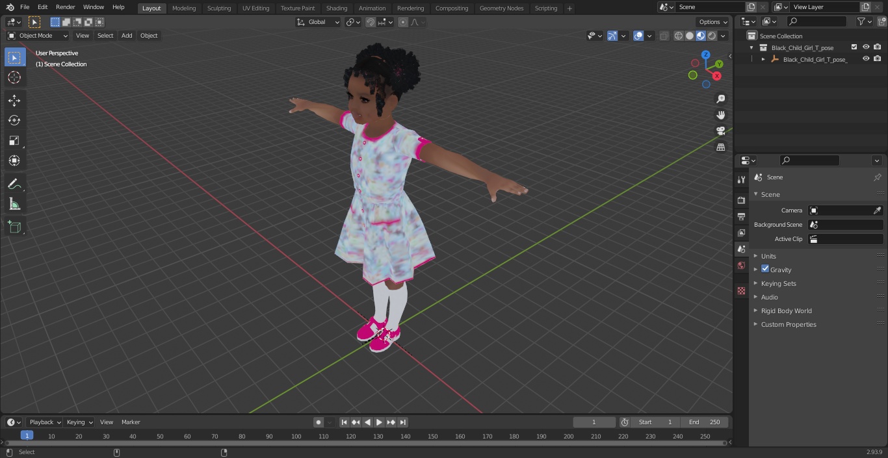Open the timeline Marker menu
This screenshot has width=888, height=458.
[131, 422]
